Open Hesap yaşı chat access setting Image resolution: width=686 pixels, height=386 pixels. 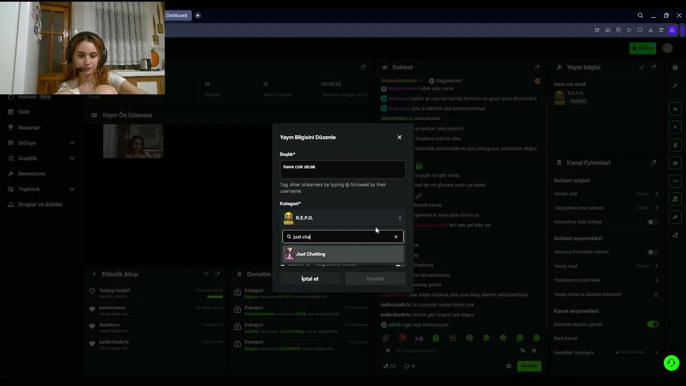[606, 194]
